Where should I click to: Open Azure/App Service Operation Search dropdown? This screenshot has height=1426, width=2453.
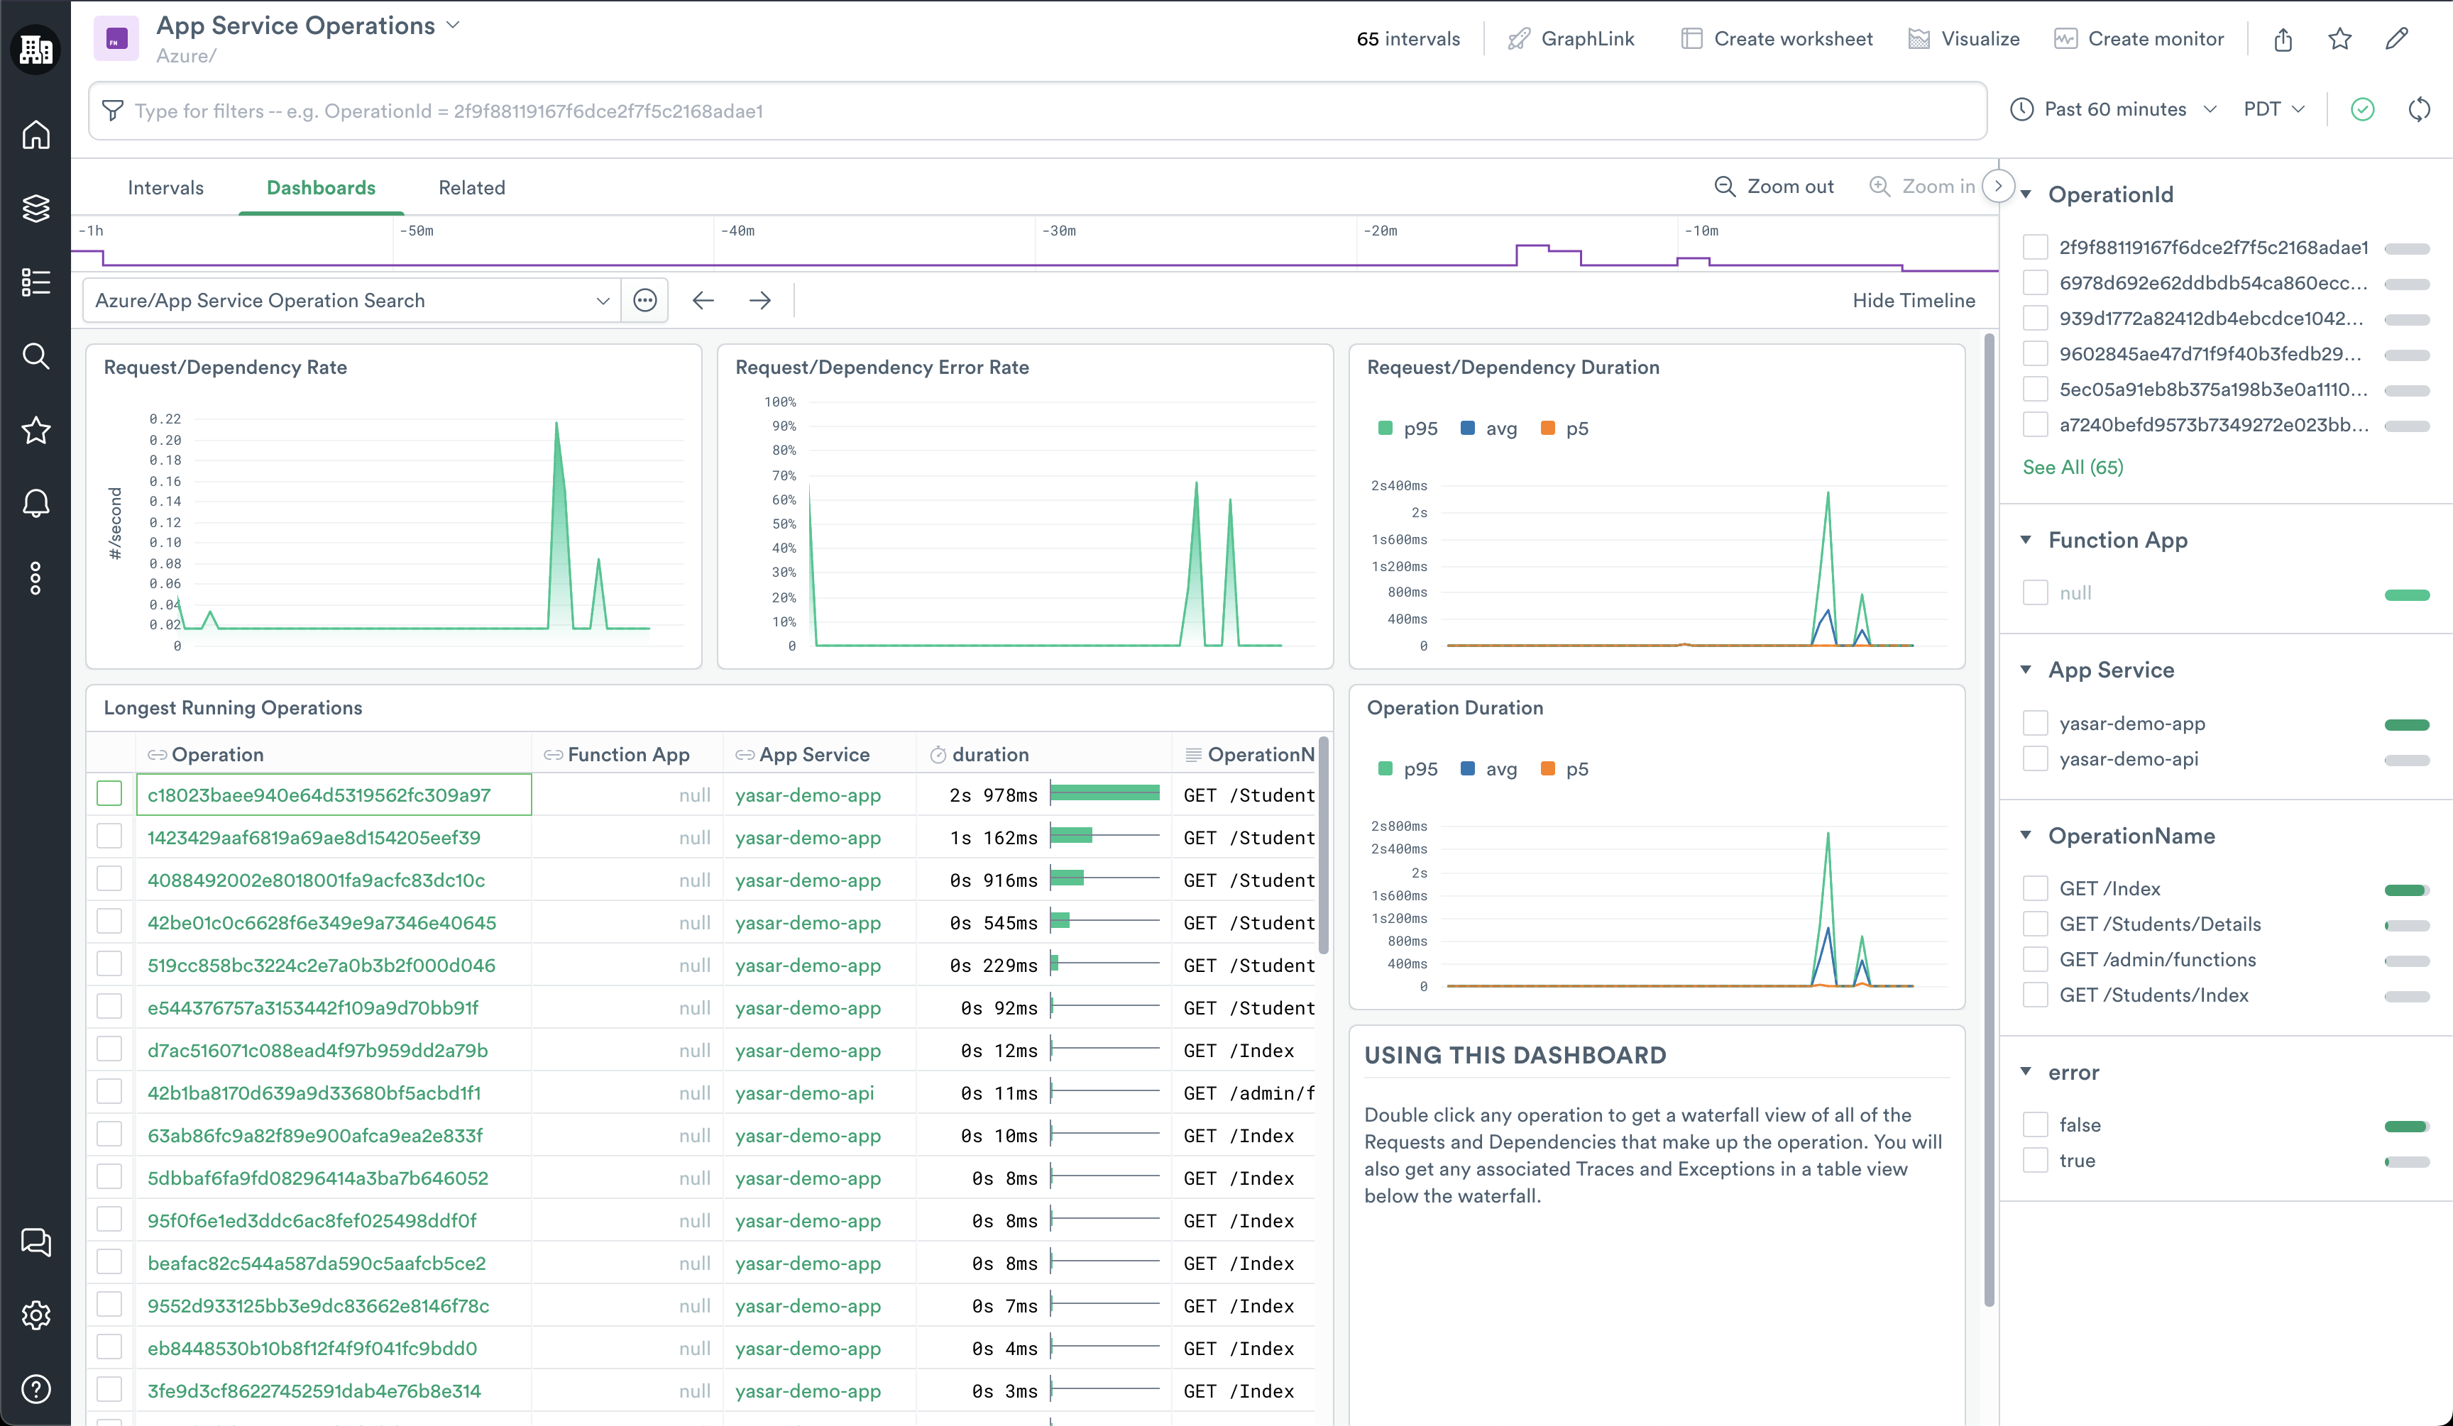(351, 301)
